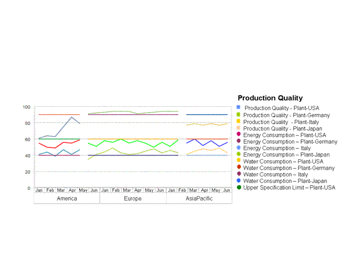Image resolution: width=356 pixels, height=267 pixels.
Task: Select Production Quality - Plant-USA legend label
Action: [281, 108]
